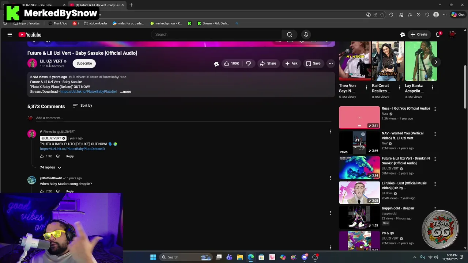Like the pinned LILUZIVERT comment
Image resolution: width=468 pixels, height=263 pixels.
tap(42, 156)
